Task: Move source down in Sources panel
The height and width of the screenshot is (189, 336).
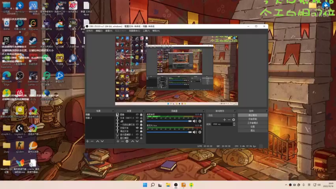Action: [137, 141]
